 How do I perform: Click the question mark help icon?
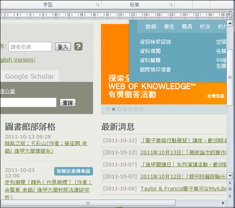coord(78,46)
